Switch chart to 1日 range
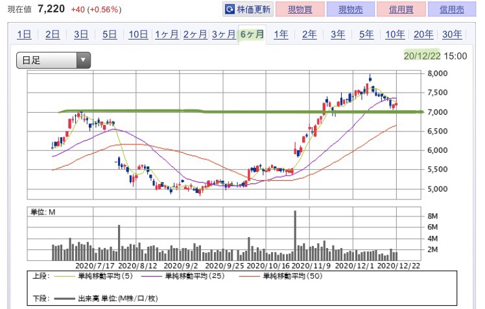Viewport: 485px width, 309px height. [24, 34]
